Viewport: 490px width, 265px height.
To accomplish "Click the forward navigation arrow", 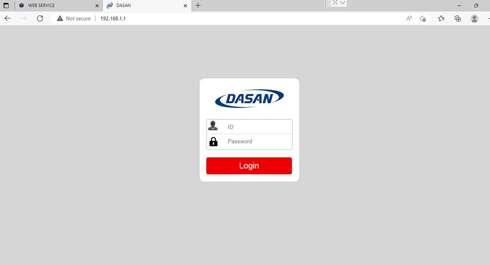I will (24, 18).
